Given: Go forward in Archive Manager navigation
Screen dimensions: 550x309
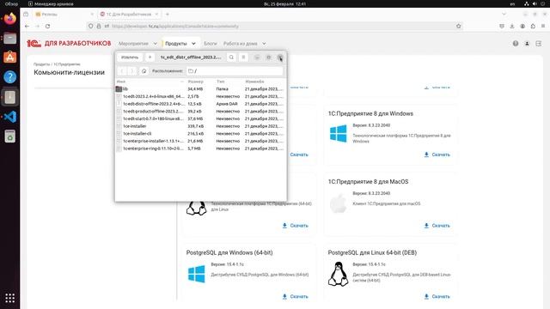Looking at the screenshot, I should [x=131, y=71].
